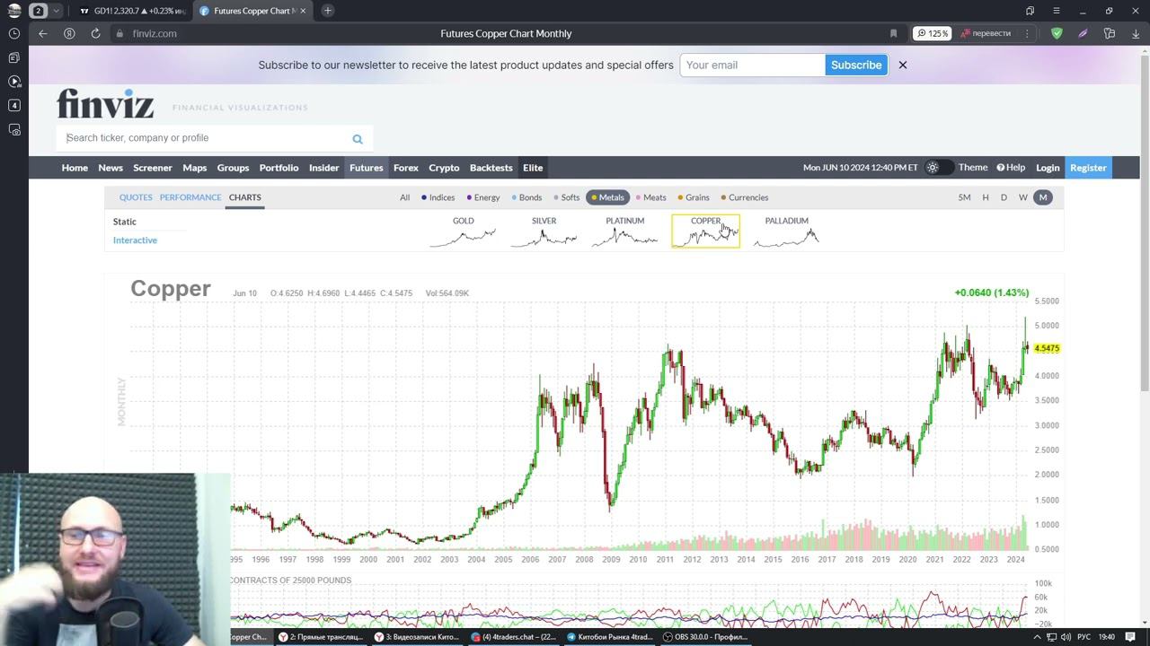
Task: Open browser main menu hamburger icon
Action: (x=1057, y=11)
